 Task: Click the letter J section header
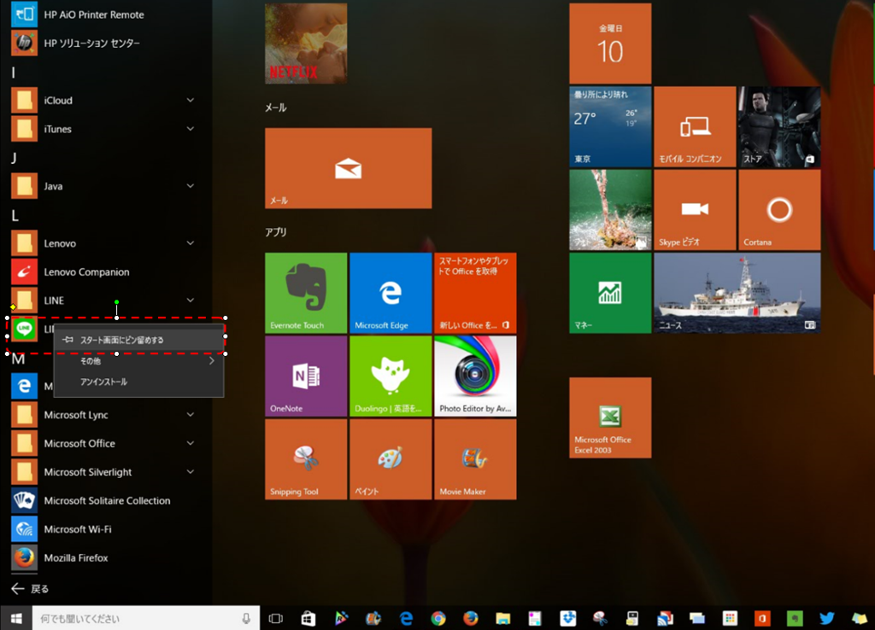pos(14,158)
